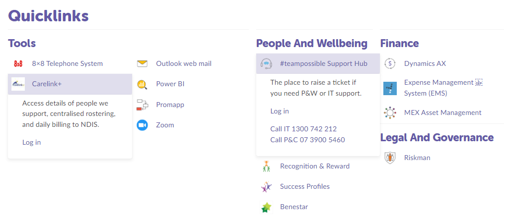Click the Power BI magnifier icon

tap(143, 84)
